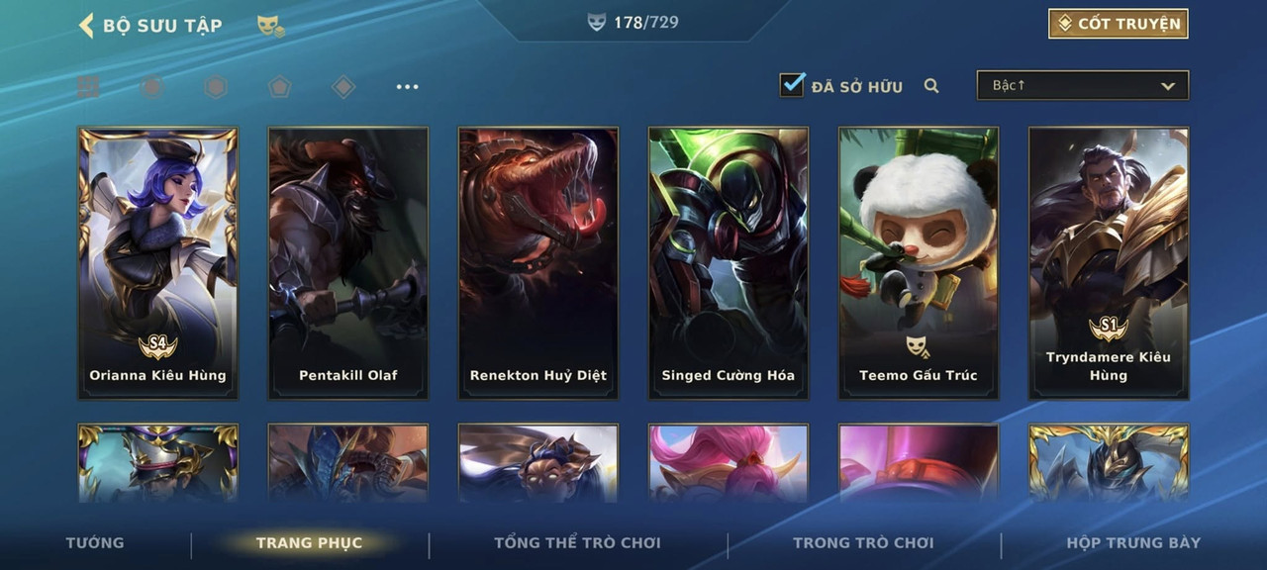Viewport: 1267px width, 570px height.
Task: Select the Teemo Gấu Trúc skin card
Action: point(919,263)
